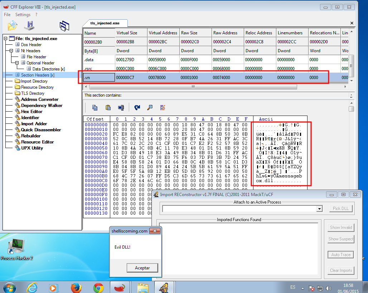Viewport: 368px width, 293px height.
Task: Save changes with the floppy disk toolbar icon
Action: tap(30, 25)
